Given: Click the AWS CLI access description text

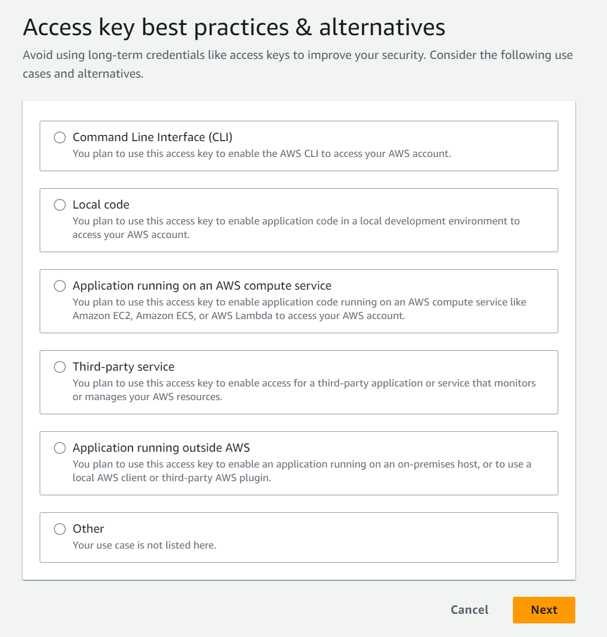Looking at the screenshot, I should click(x=261, y=154).
